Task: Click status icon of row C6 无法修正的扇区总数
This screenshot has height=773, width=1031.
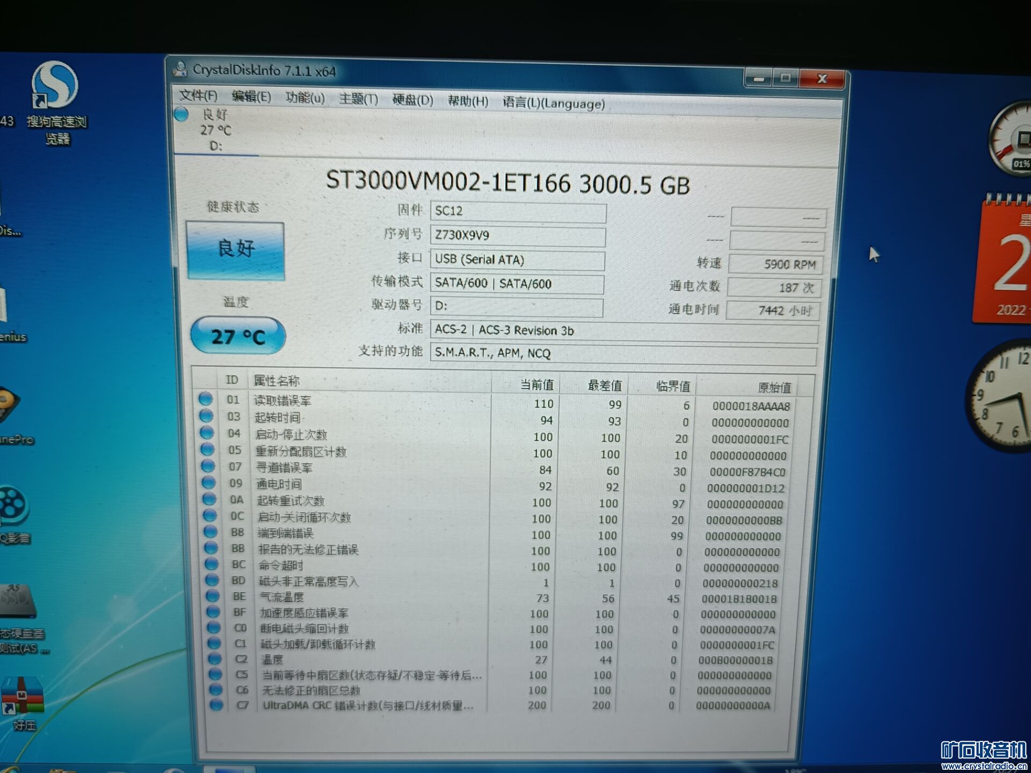Action: tap(216, 689)
